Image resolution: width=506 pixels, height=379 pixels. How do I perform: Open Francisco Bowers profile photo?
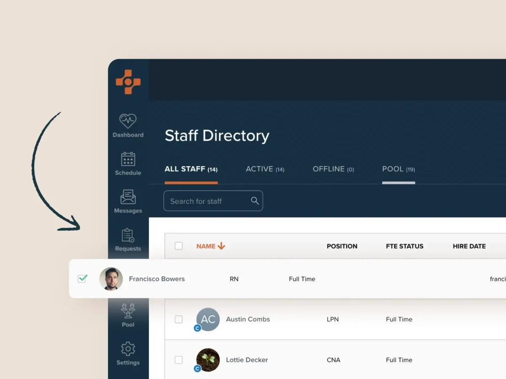click(111, 279)
